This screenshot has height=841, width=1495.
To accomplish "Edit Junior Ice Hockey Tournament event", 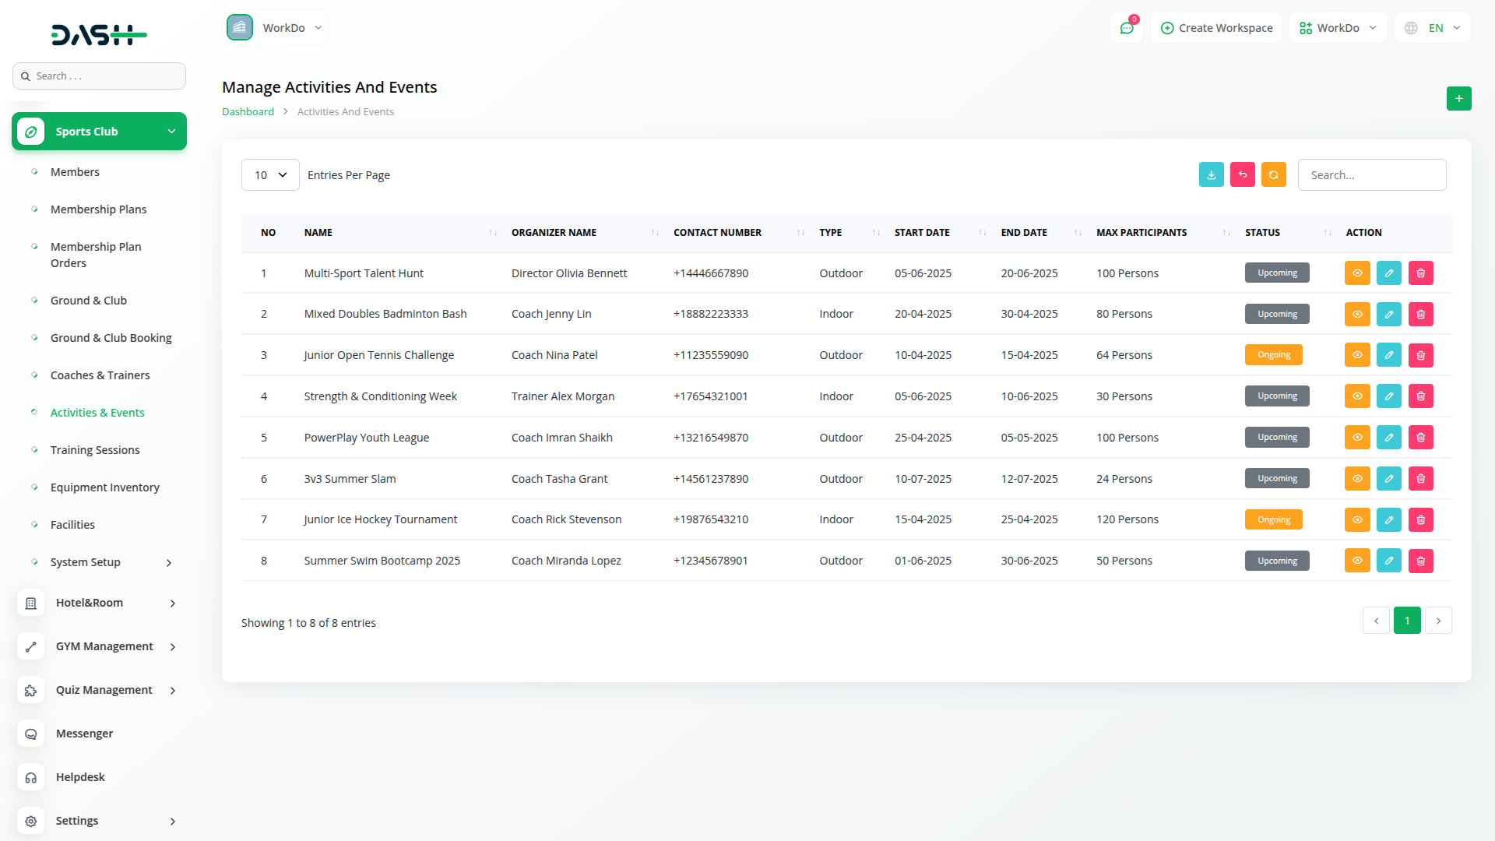I will tap(1389, 519).
